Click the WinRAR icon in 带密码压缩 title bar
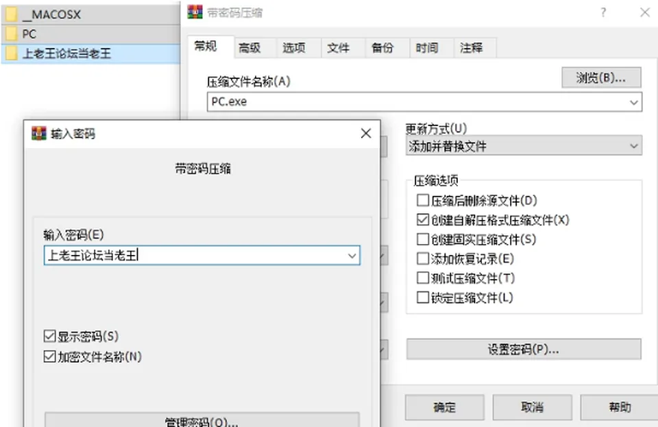The width and height of the screenshot is (658, 427). coord(195,12)
